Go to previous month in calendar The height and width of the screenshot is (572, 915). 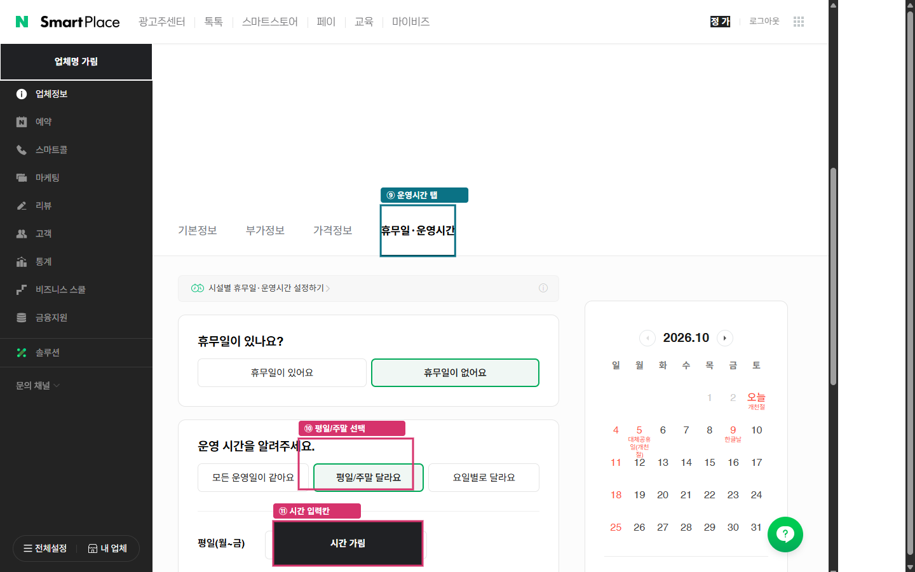(x=647, y=338)
